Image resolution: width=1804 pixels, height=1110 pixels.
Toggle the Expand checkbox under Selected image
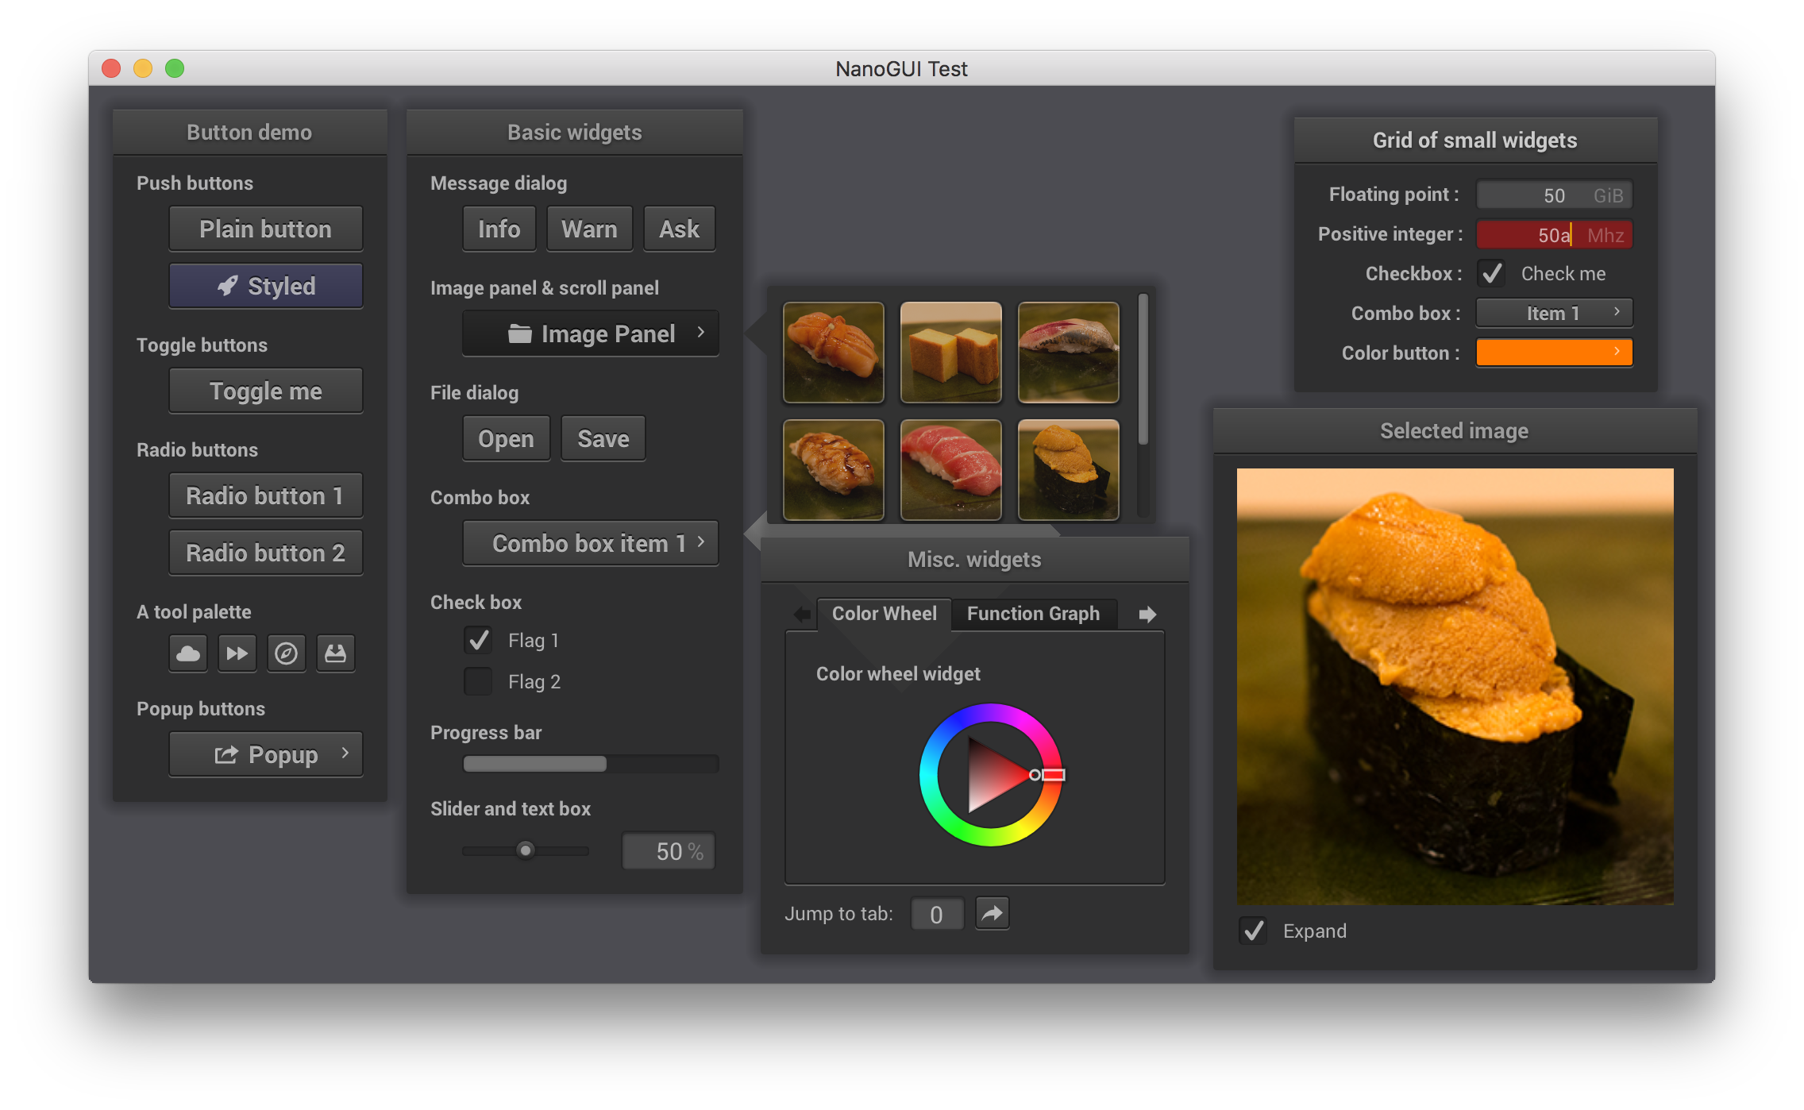pyautogui.click(x=1253, y=931)
